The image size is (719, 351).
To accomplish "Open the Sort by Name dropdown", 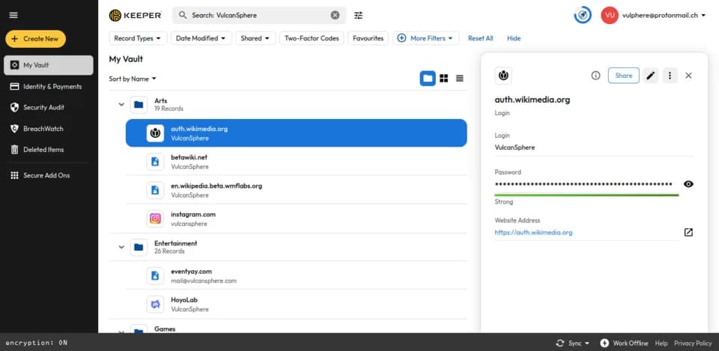I will (x=133, y=79).
